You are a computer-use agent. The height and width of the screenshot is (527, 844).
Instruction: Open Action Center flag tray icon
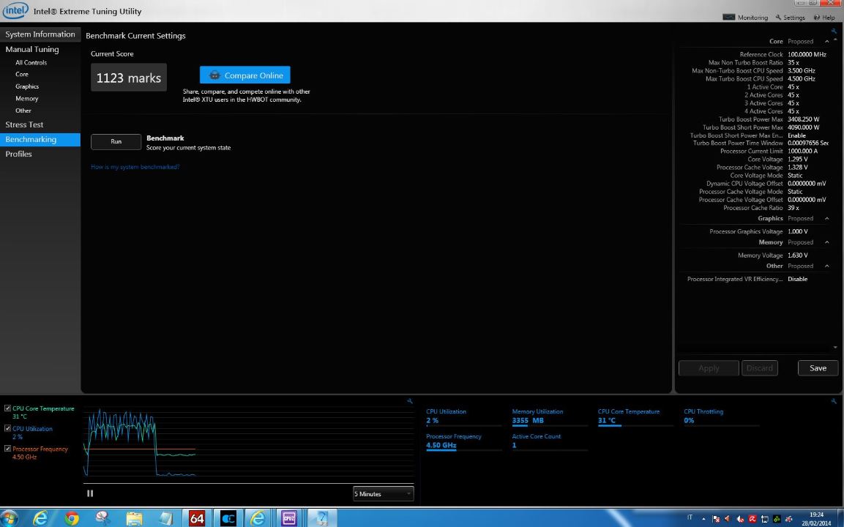point(716,519)
